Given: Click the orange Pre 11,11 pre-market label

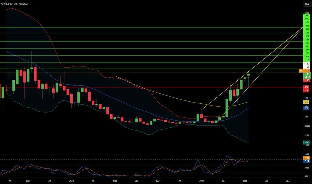Looking at the screenshot, I should click(305, 71).
